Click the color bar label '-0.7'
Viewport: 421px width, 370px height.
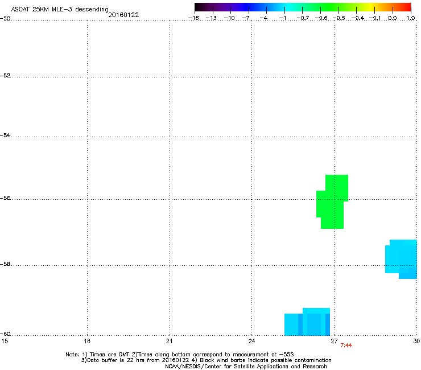pyautogui.click(x=303, y=18)
